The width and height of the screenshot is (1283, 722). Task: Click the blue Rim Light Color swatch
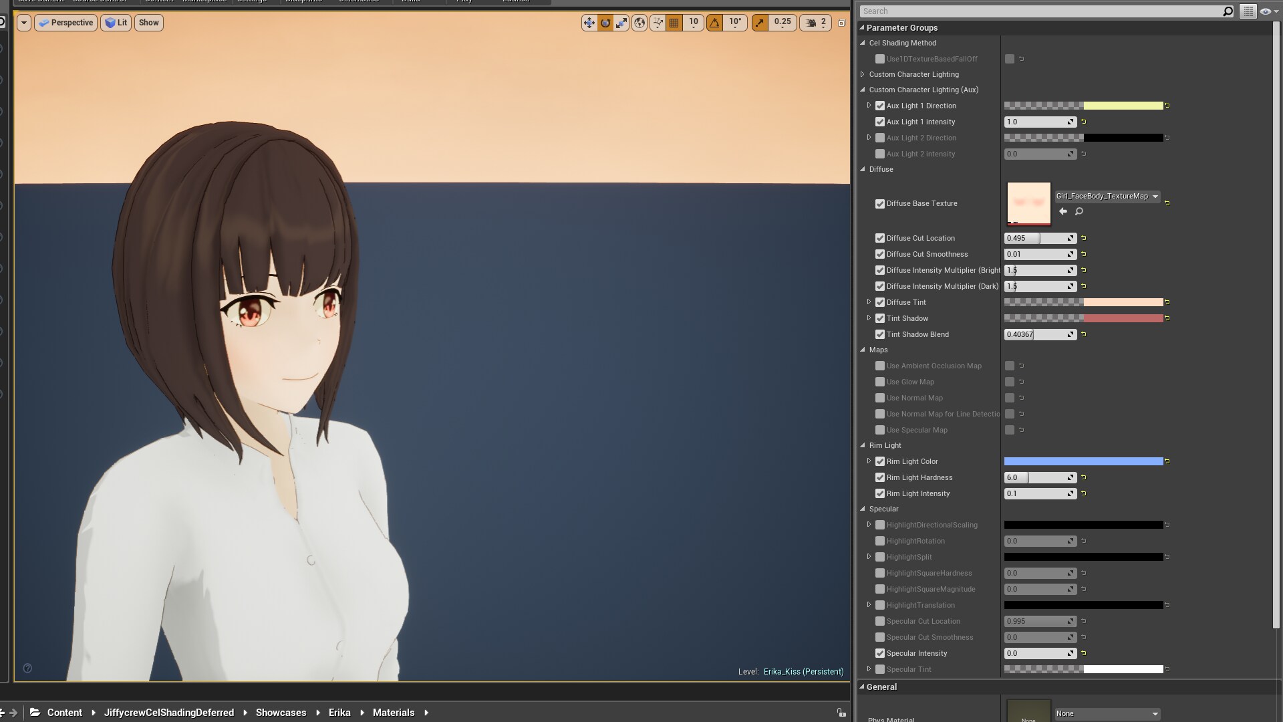(1083, 461)
